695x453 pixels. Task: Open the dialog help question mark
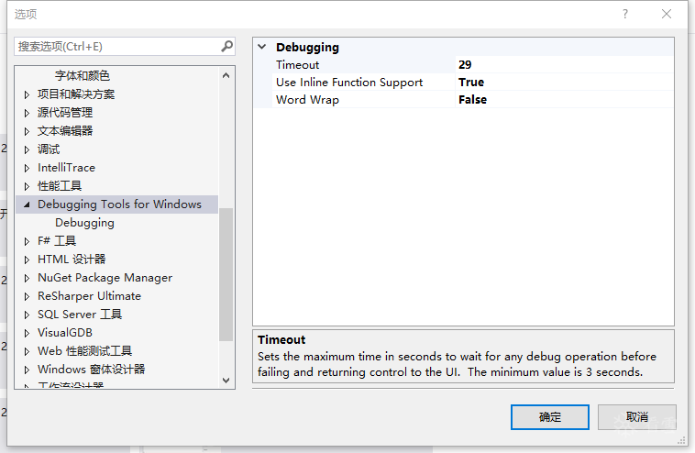coord(625,14)
